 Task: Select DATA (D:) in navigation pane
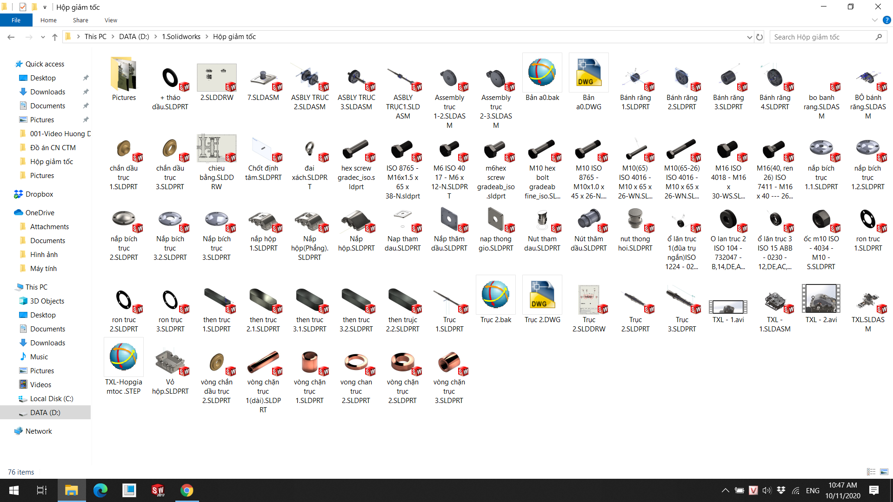point(45,413)
